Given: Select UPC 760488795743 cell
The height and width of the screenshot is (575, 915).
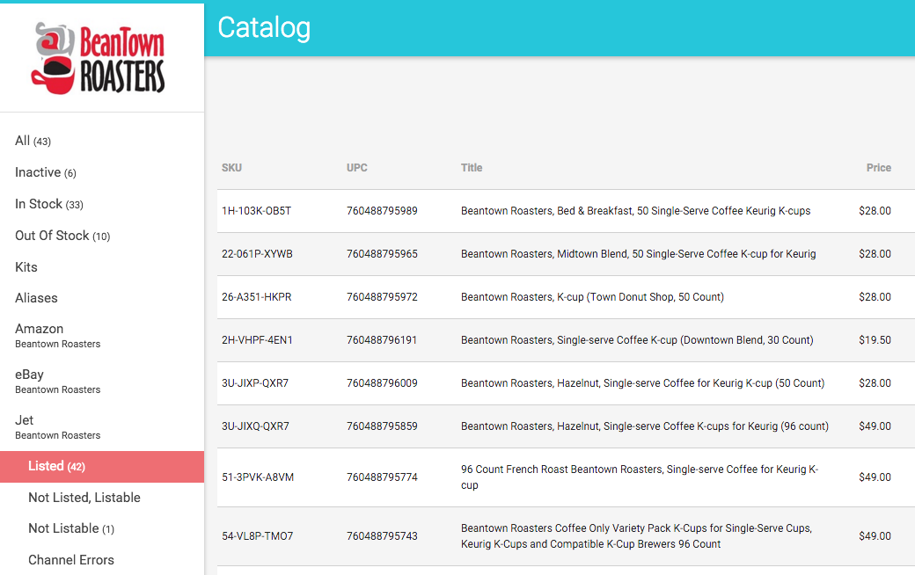Looking at the screenshot, I should 382,536.
